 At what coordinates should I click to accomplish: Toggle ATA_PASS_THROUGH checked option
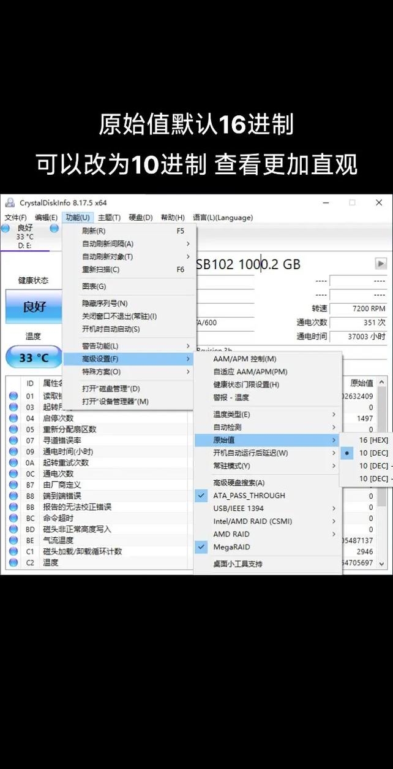pos(268,495)
